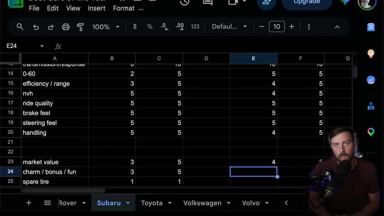Select the 'efficiency / range' cell
This screenshot has width=384, height=216.
tap(55, 83)
